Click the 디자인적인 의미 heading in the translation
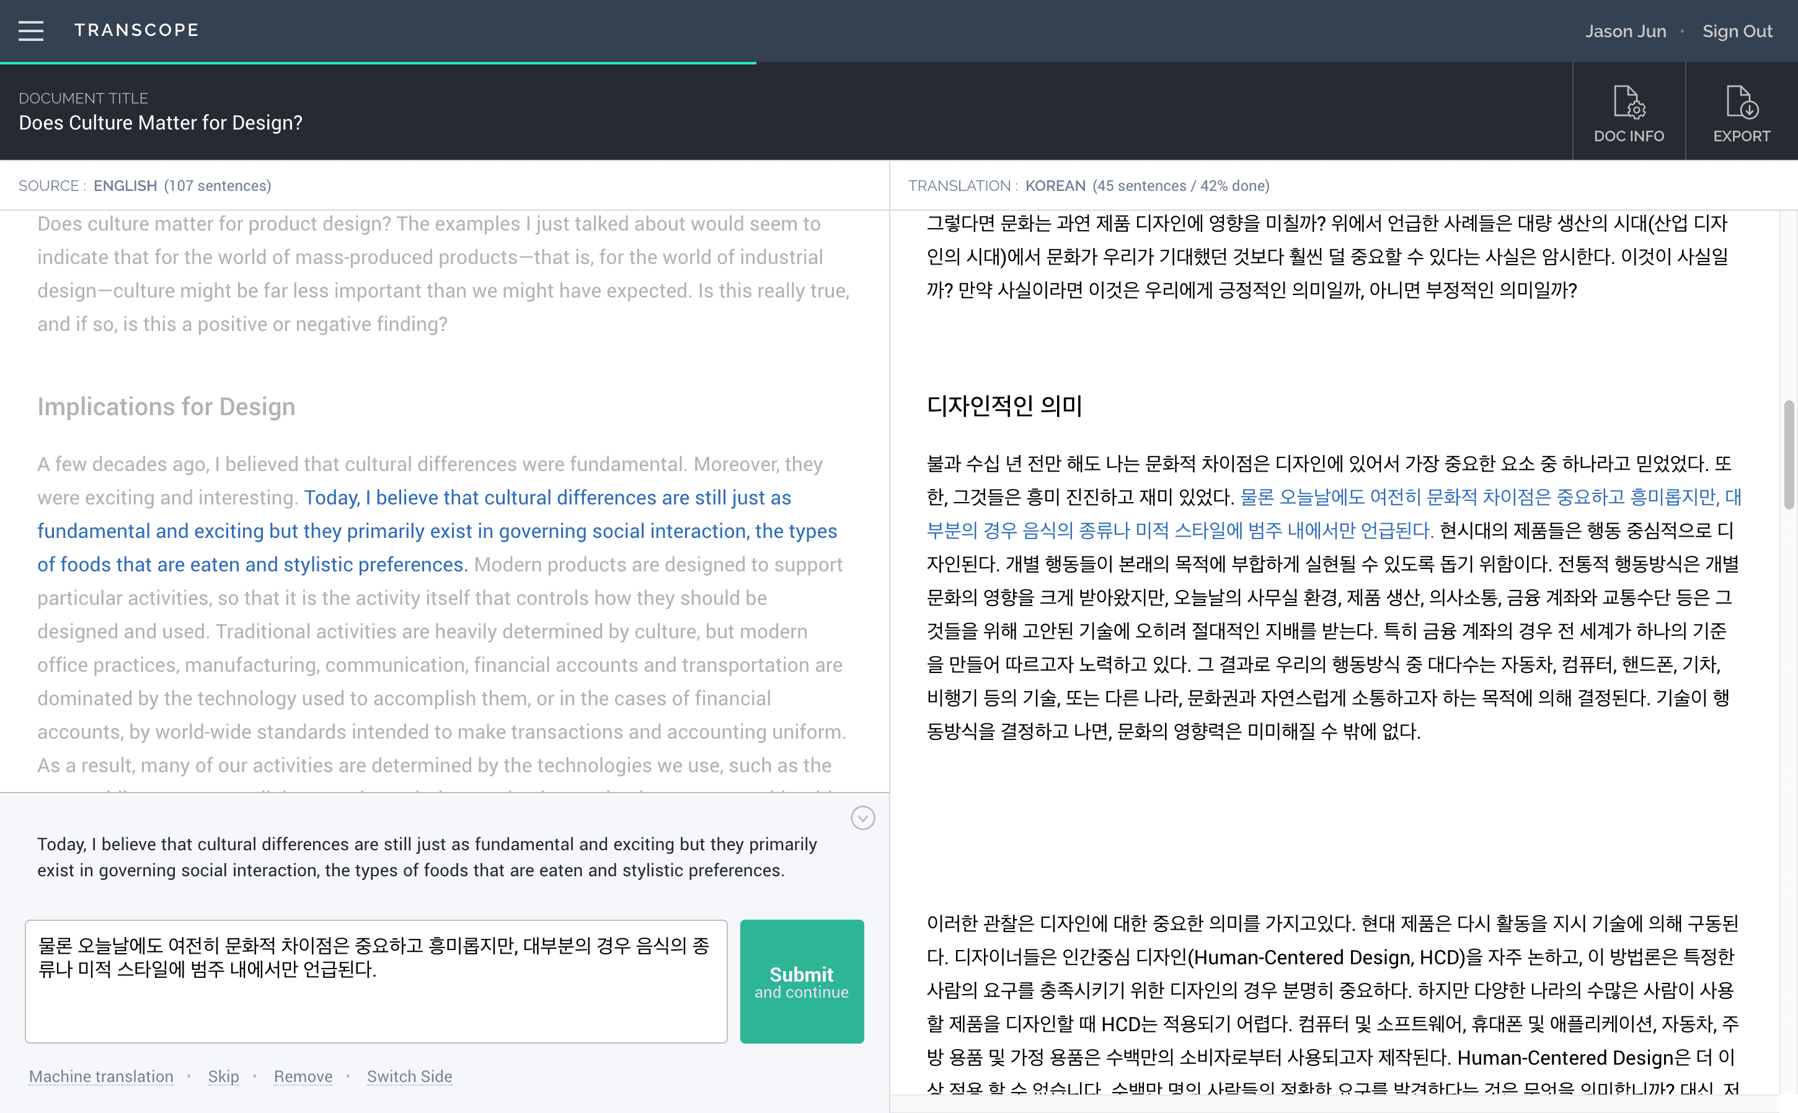1798x1113 pixels. (x=1004, y=405)
